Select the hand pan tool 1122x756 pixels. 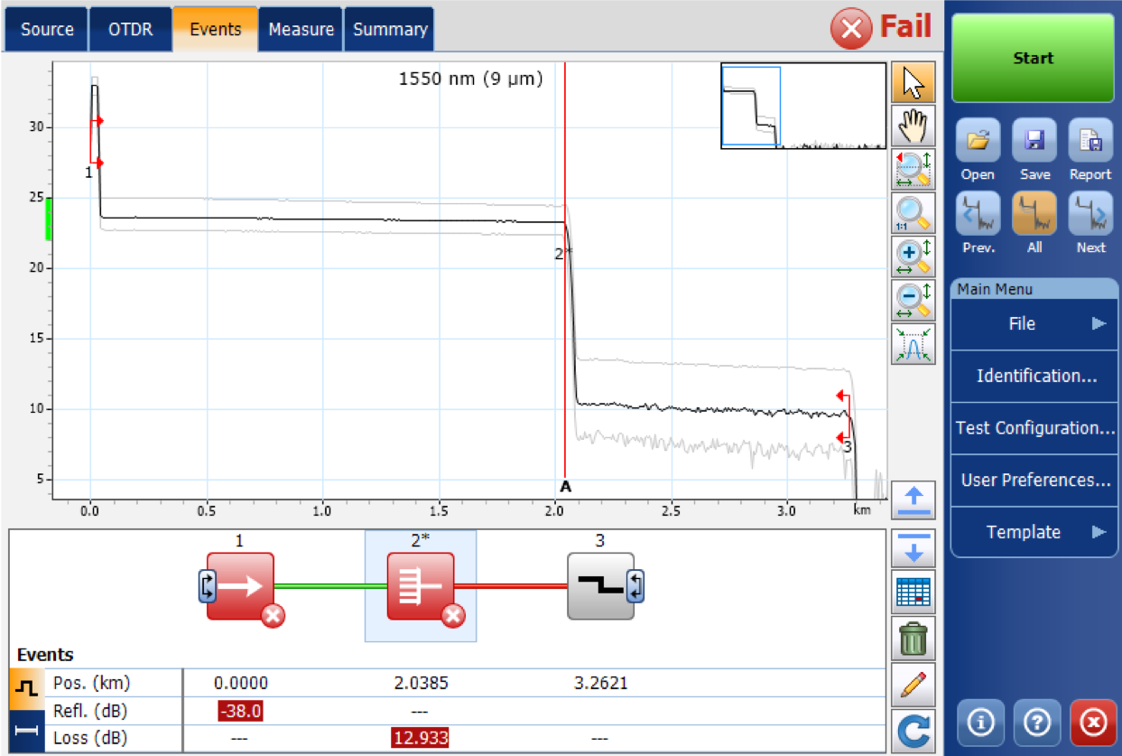coord(913,126)
